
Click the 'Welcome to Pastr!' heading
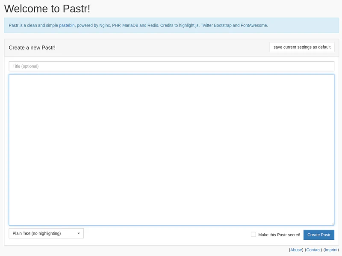[x=47, y=7]
